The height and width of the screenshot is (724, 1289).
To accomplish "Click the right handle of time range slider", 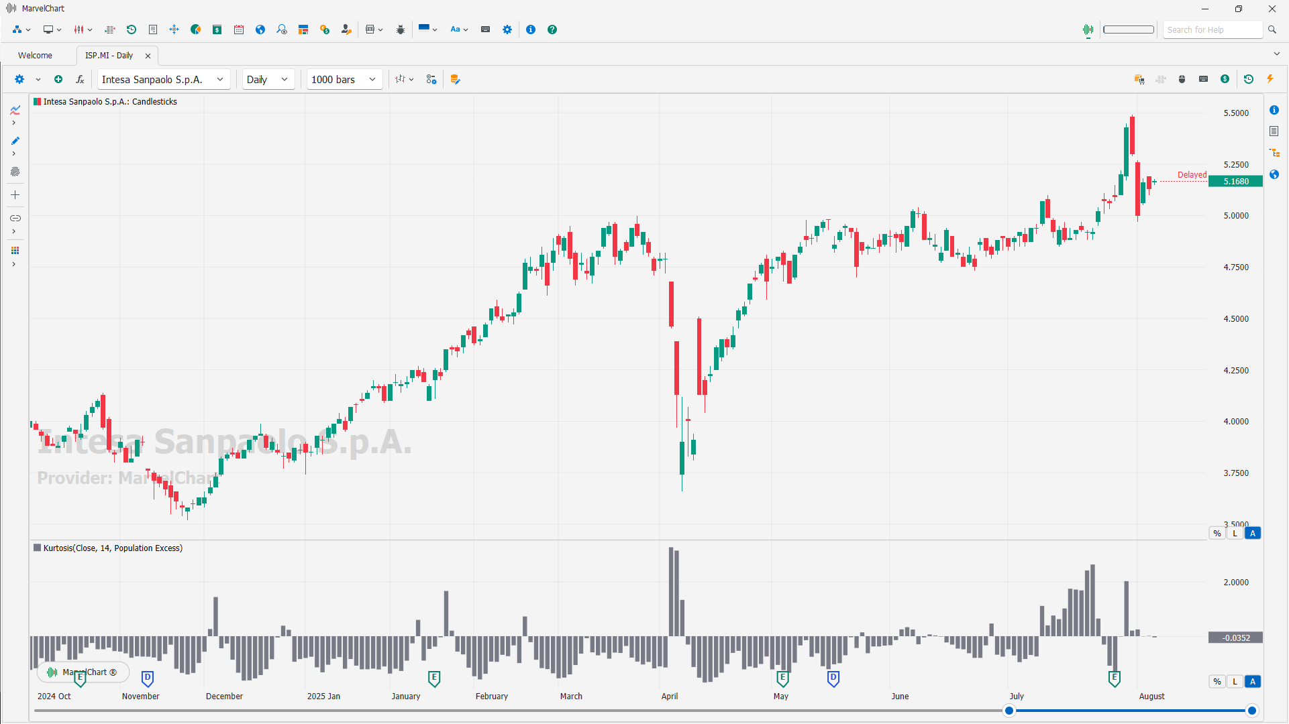I will click(x=1252, y=711).
